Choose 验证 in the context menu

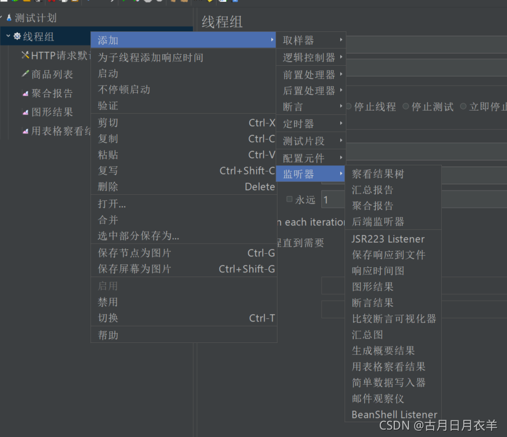click(x=183, y=105)
